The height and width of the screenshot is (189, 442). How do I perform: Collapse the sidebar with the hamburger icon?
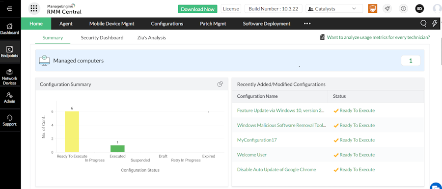point(9,9)
